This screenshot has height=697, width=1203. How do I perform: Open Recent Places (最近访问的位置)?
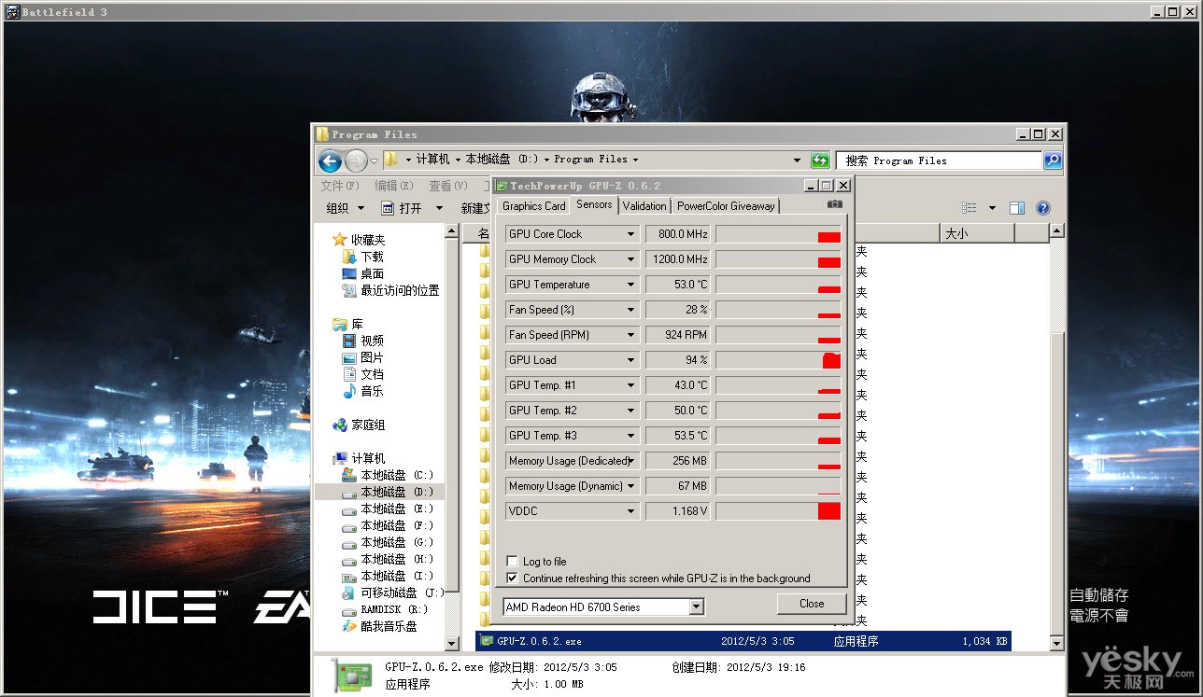tap(400, 290)
